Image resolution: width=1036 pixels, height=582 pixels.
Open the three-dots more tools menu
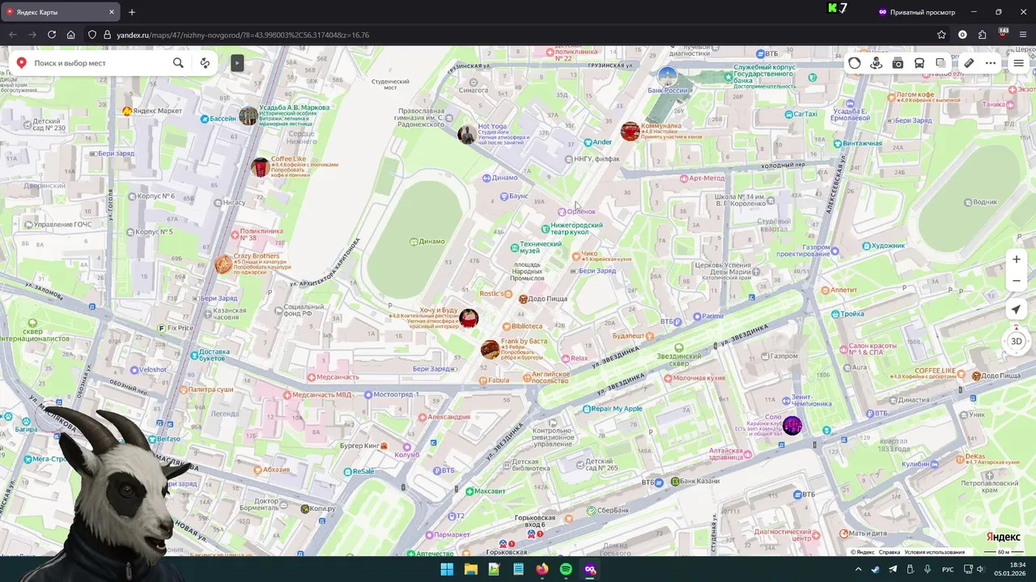[x=991, y=63]
